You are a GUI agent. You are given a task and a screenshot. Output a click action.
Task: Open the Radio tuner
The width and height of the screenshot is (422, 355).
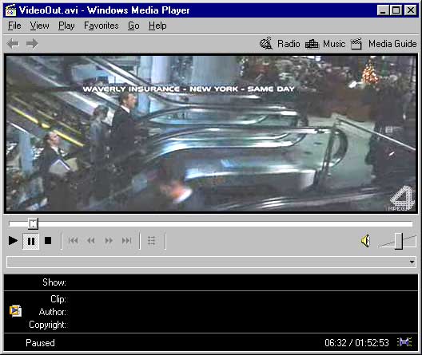pos(280,44)
